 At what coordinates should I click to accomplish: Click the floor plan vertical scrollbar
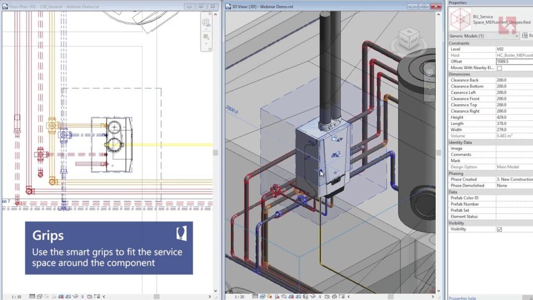pos(215,153)
